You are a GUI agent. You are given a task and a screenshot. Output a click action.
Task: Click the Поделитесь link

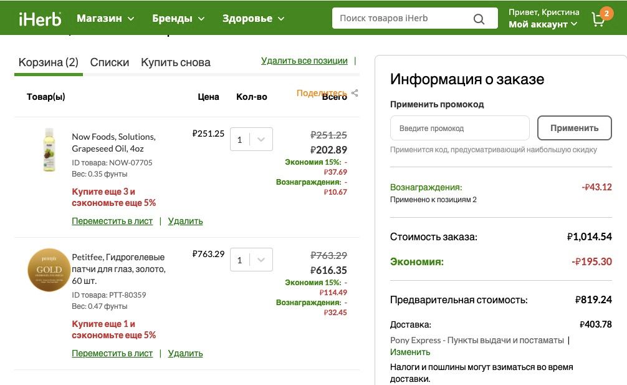point(322,93)
